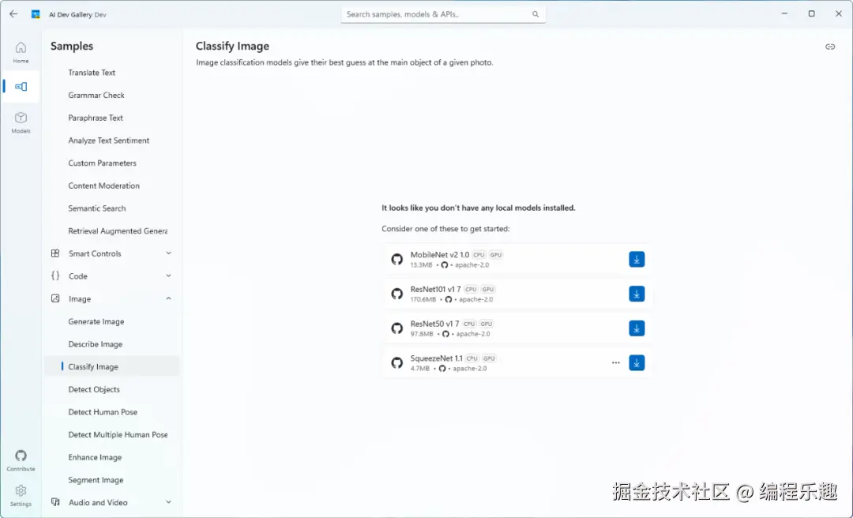Click GitHub logo beside ResNet50 v1 7
Image resolution: width=853 pixels, height=518 pixels.
click(397, 328)
